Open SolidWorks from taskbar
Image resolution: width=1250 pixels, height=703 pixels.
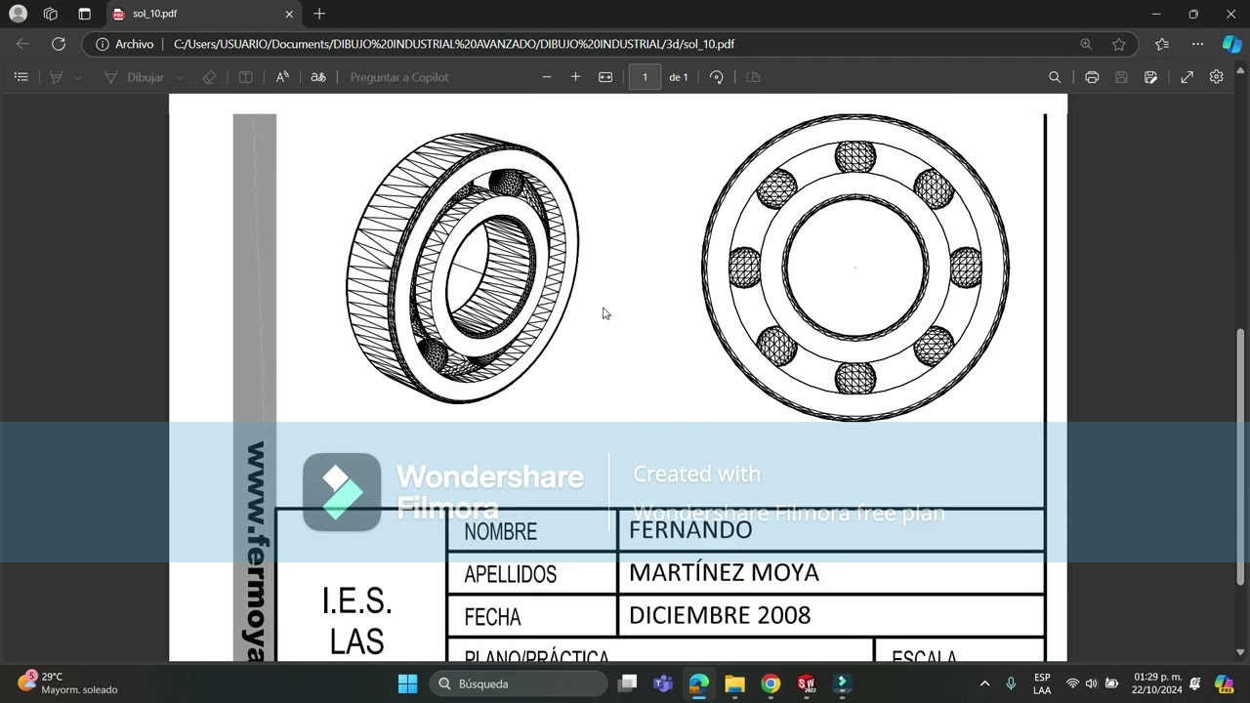click(806, 683)
